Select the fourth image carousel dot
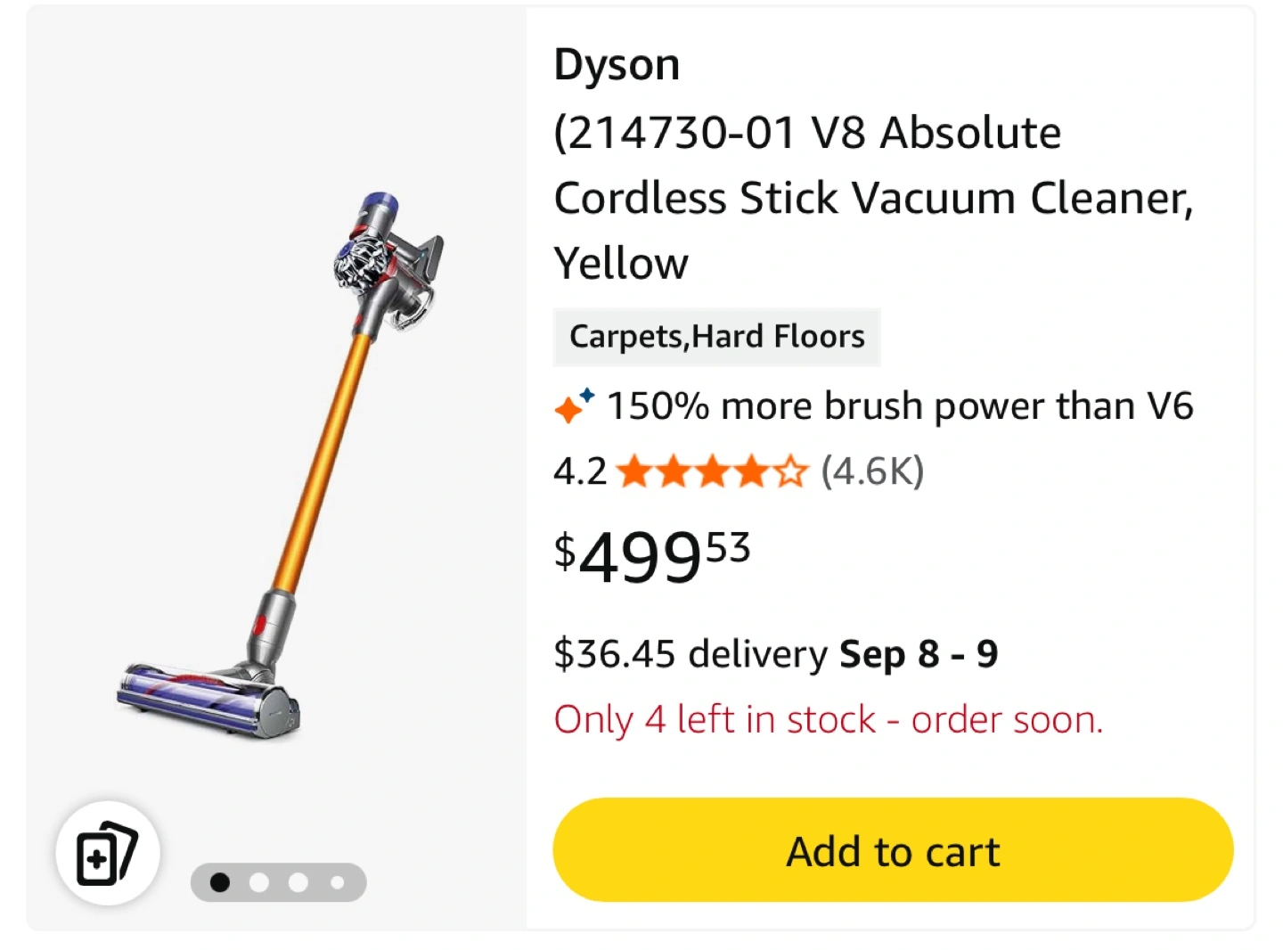This screenshot has height=950, width=1283. 337,882
